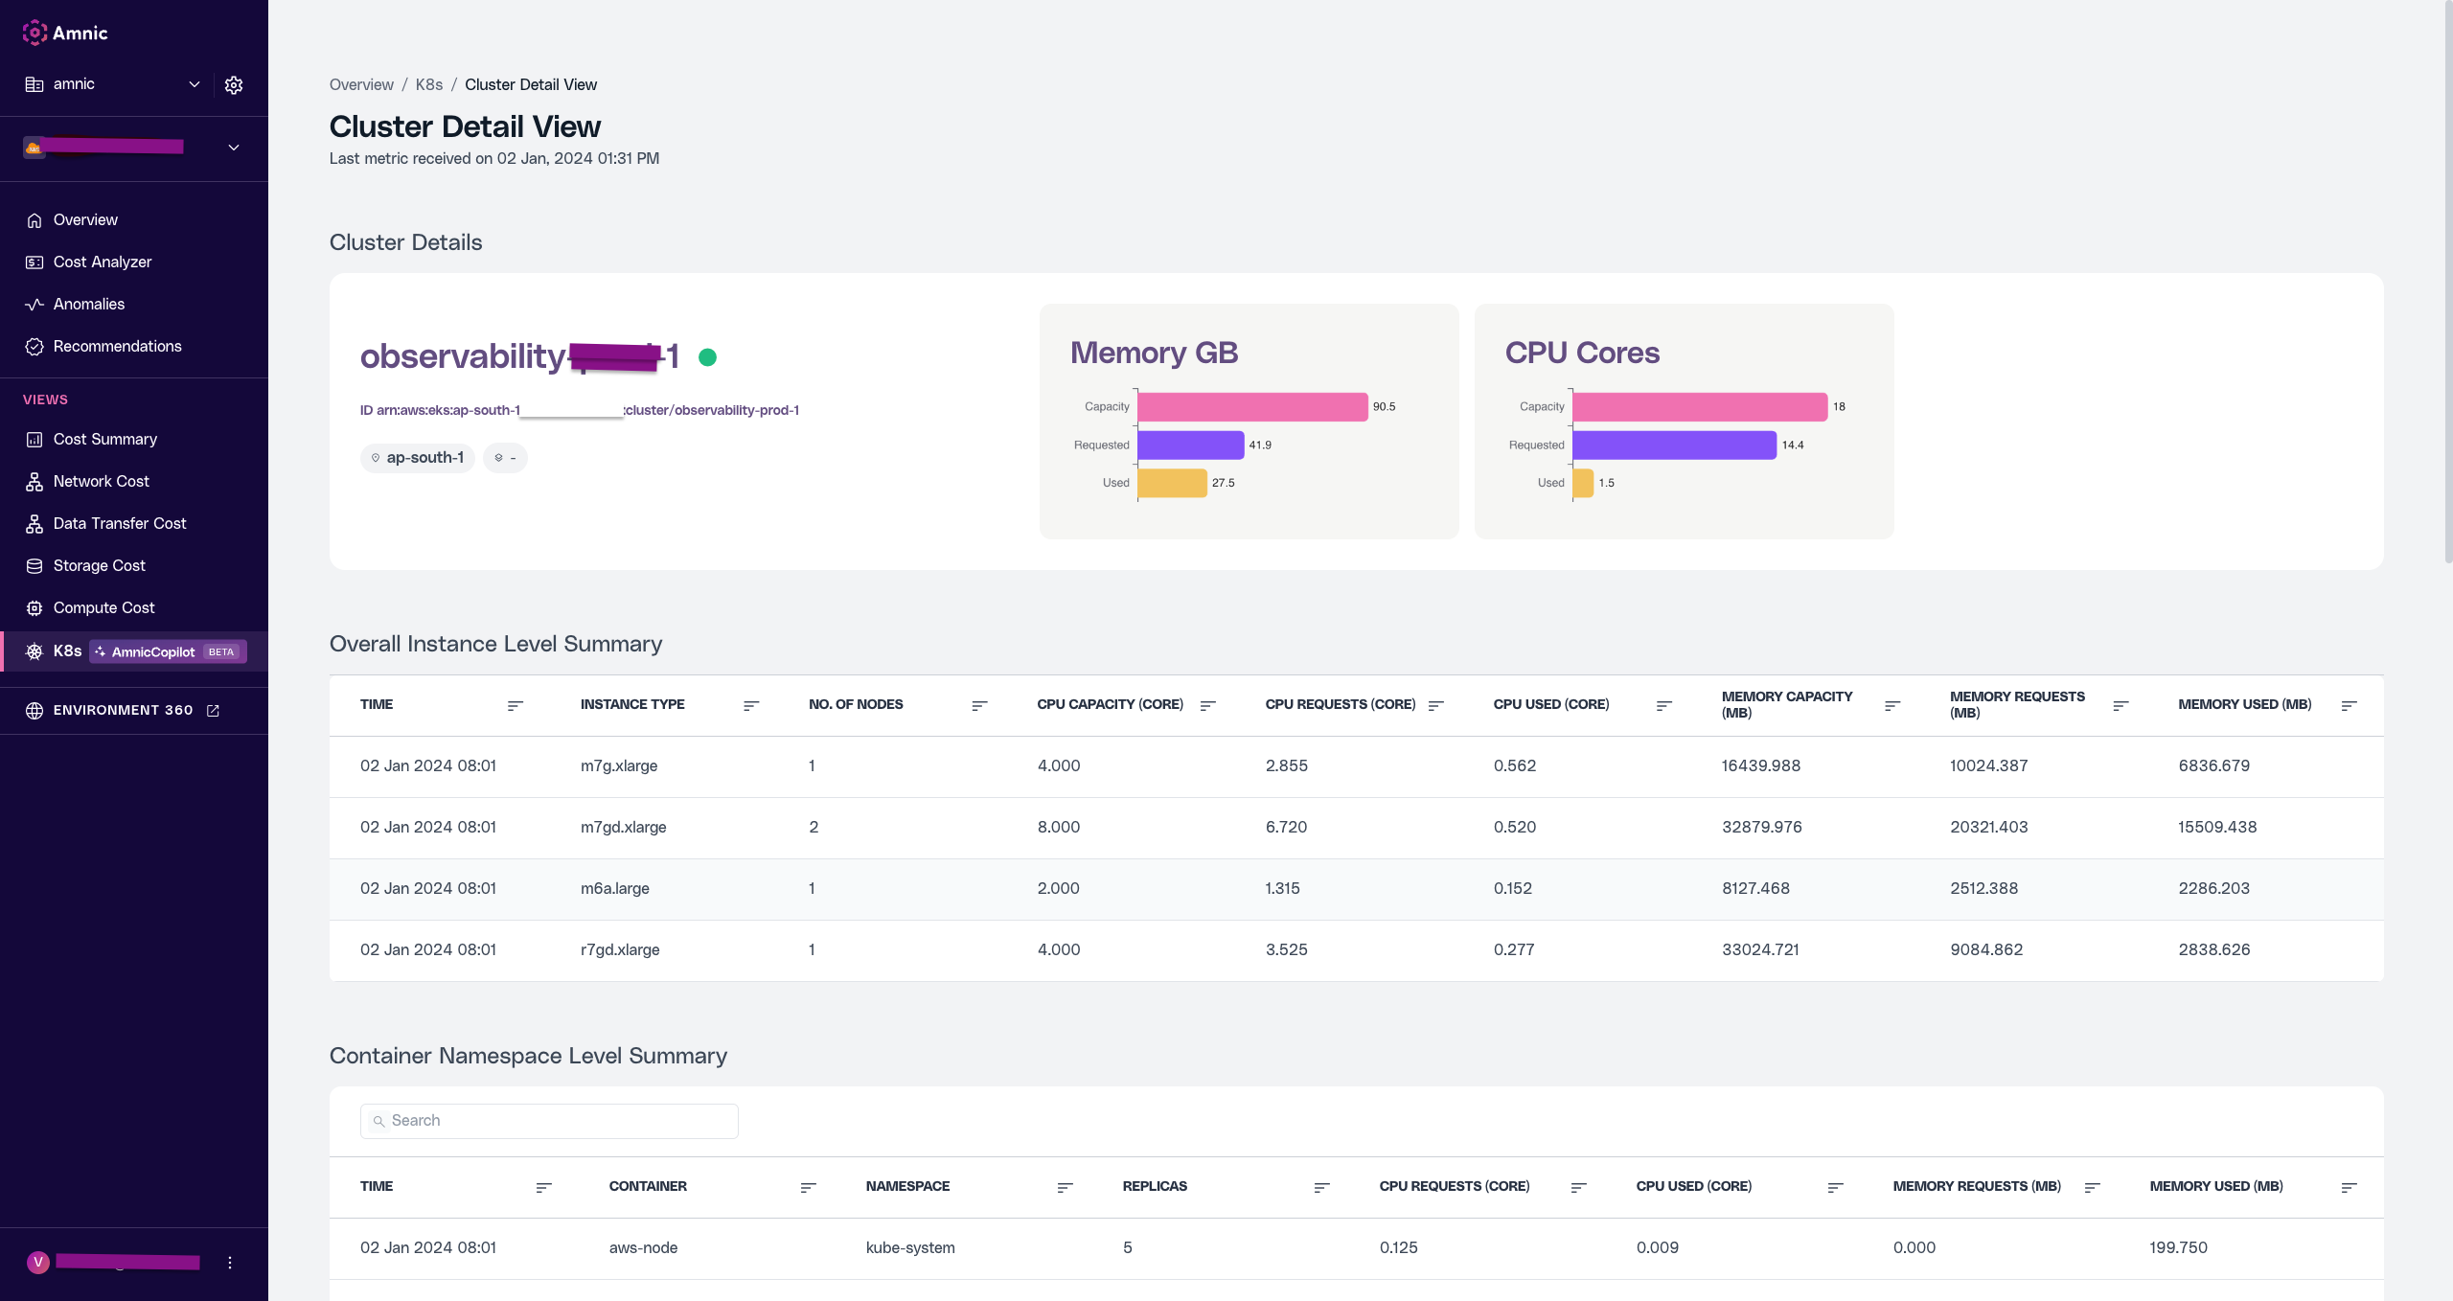The image size is (2453, 1301).
Task: Open the Data Transfer Cost view
Action: coord(120,523)
